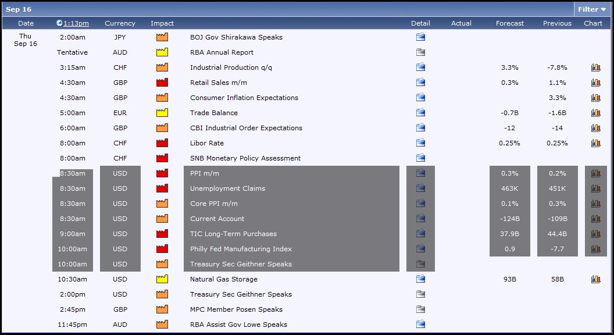Click the -7.8% previous value
Image resolution: width=614 pixels, height=335 pixels.
tap(557, 67)
